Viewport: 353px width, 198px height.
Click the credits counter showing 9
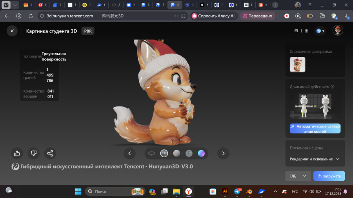coord(320,31)
